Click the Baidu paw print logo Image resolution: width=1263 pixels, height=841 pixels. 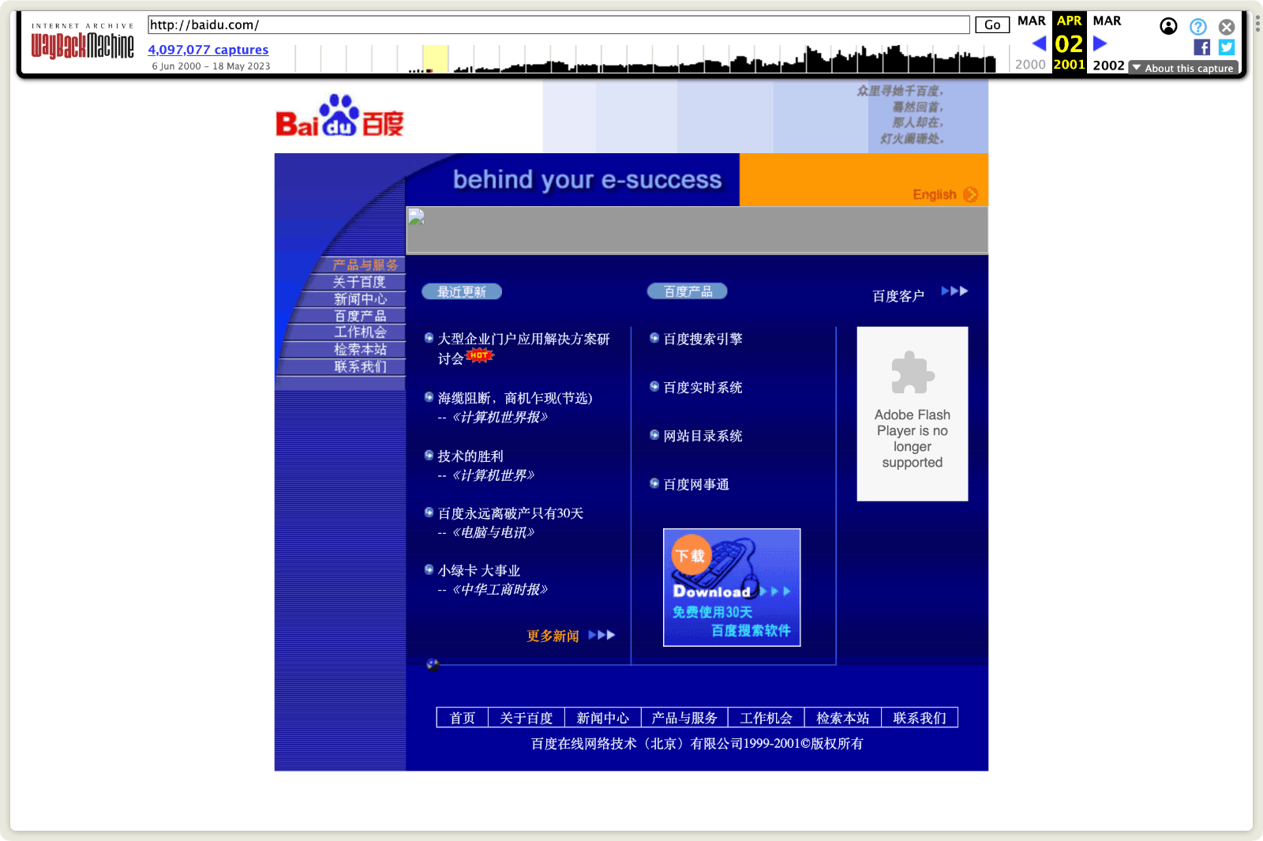coord(339,112)
